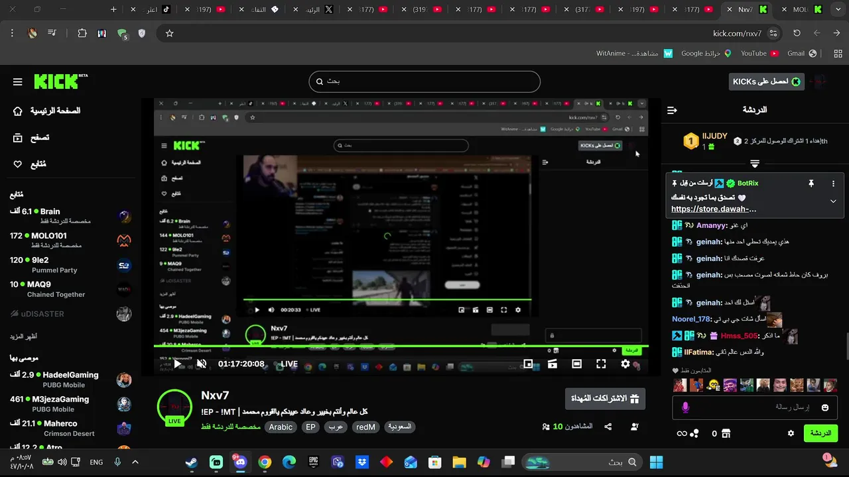The width and height of the screenshot is (849, 477).
Task: Open the Browse (تصفح) page
Action: (x=31, y=138)
